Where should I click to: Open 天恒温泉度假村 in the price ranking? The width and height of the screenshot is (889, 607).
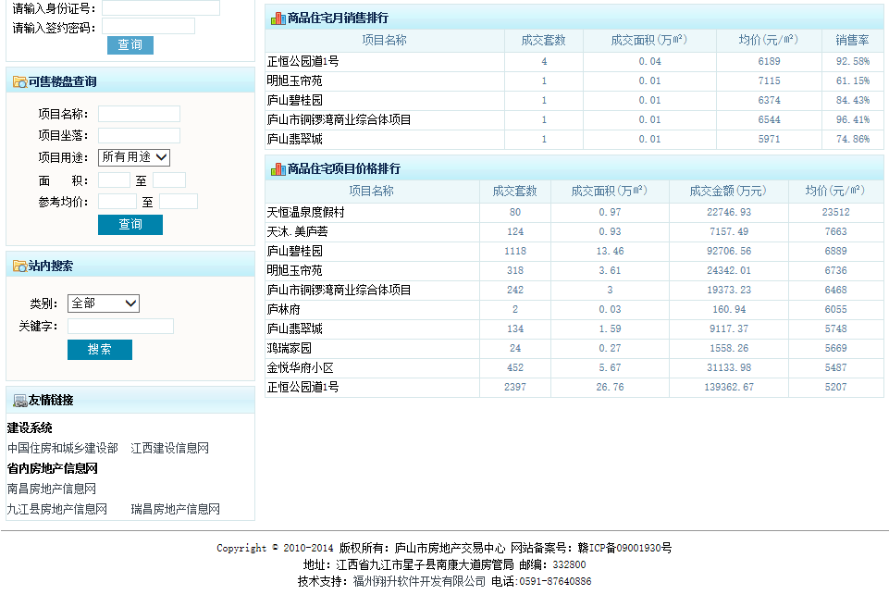point(306,213)
